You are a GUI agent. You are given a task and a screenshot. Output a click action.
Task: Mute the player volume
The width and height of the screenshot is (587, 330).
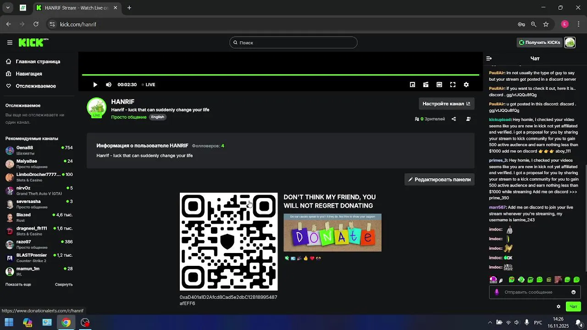[109, 85]
